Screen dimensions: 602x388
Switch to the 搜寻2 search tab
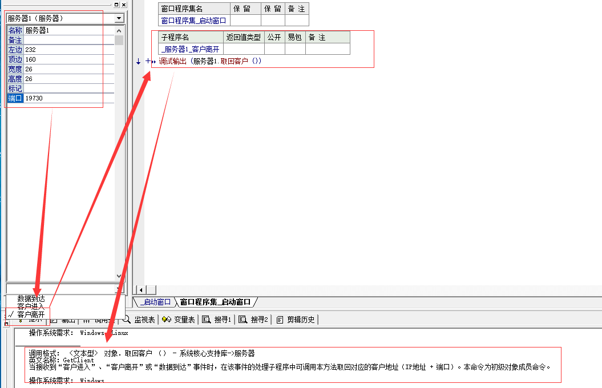253,320
